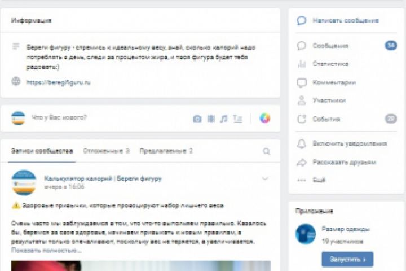Focus the Что у Вас нового post field

[x=109, y=118]
